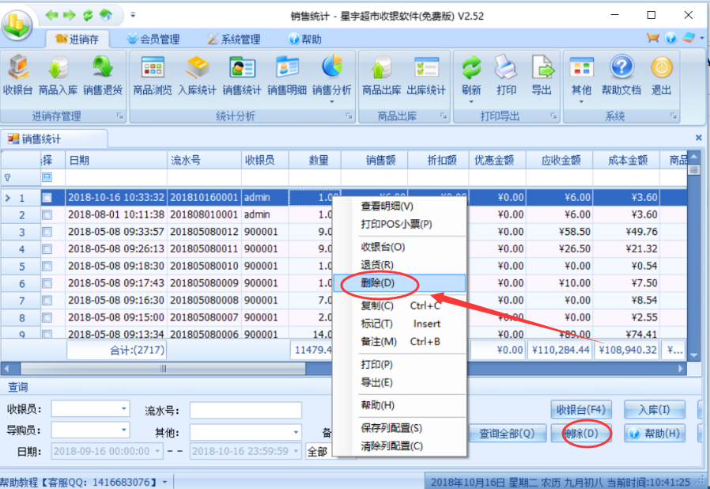The image size is (710, 489).
Task: Open the 商品浏览 product browse icon
Action: (153, 76)
